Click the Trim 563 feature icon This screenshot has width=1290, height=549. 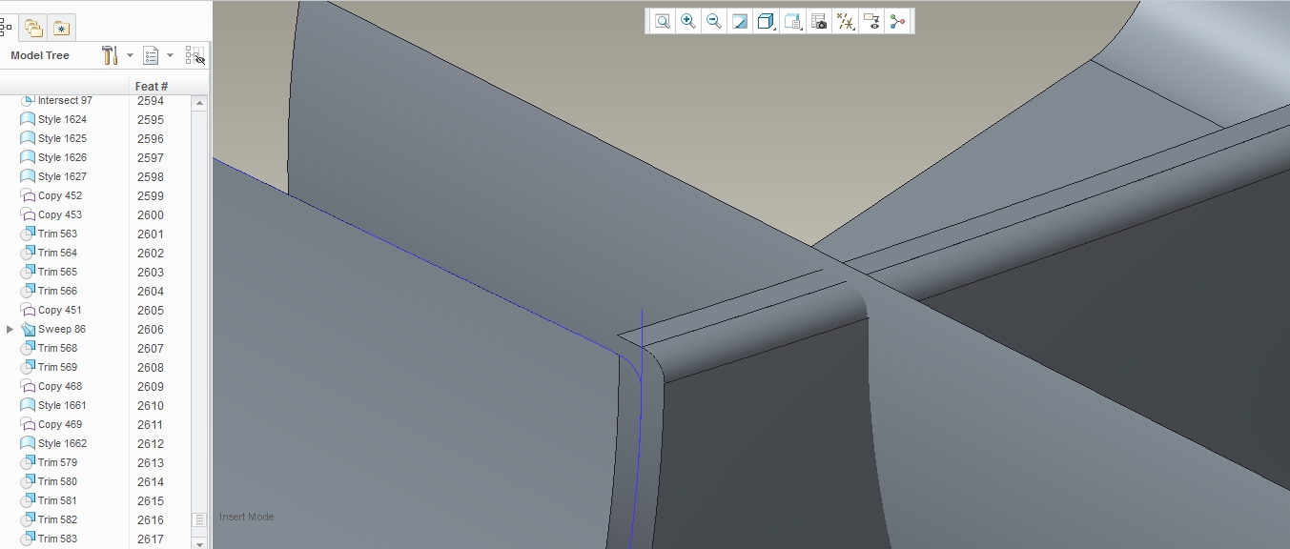(28, 234)
